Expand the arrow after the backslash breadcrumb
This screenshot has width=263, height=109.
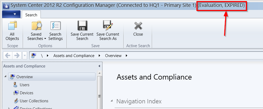tap(48, 56)
